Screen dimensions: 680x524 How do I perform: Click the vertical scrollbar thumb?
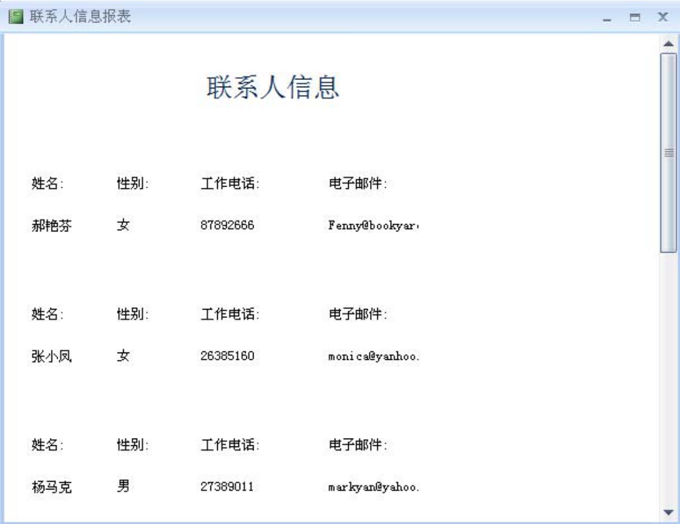(x=668, y=151)
